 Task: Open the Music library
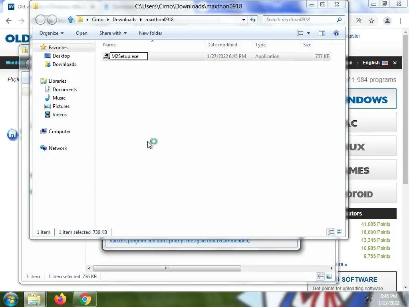[x=59, y=98]
